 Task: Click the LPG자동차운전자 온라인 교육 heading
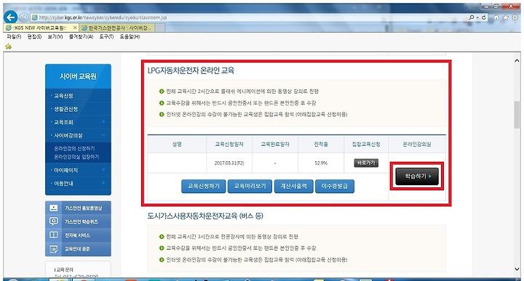coord(191,70)
